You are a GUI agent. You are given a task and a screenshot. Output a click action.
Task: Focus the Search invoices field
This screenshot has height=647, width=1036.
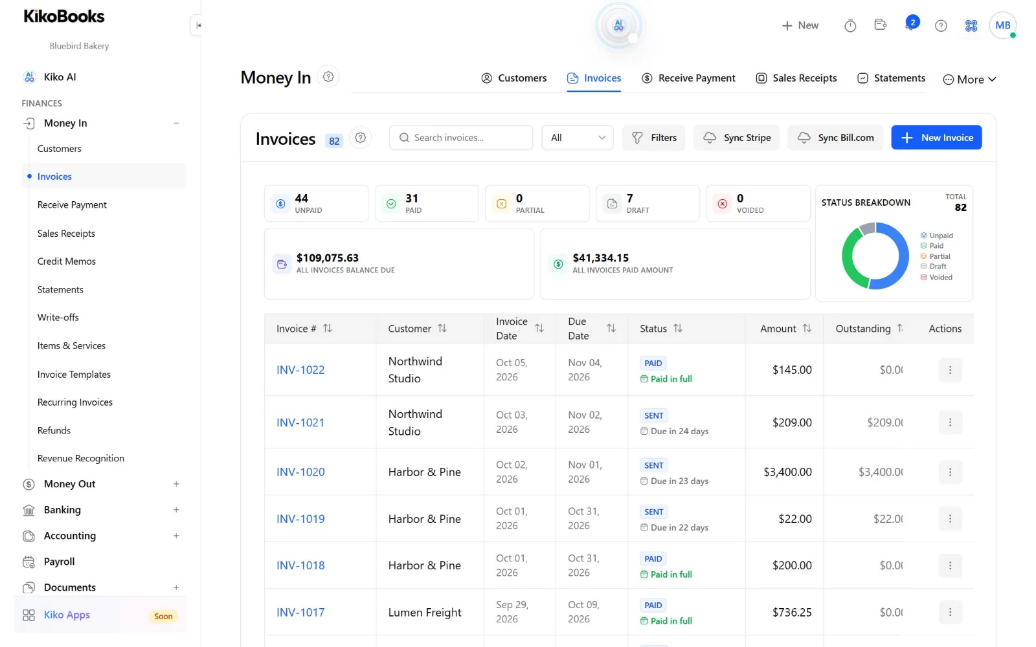461,138
